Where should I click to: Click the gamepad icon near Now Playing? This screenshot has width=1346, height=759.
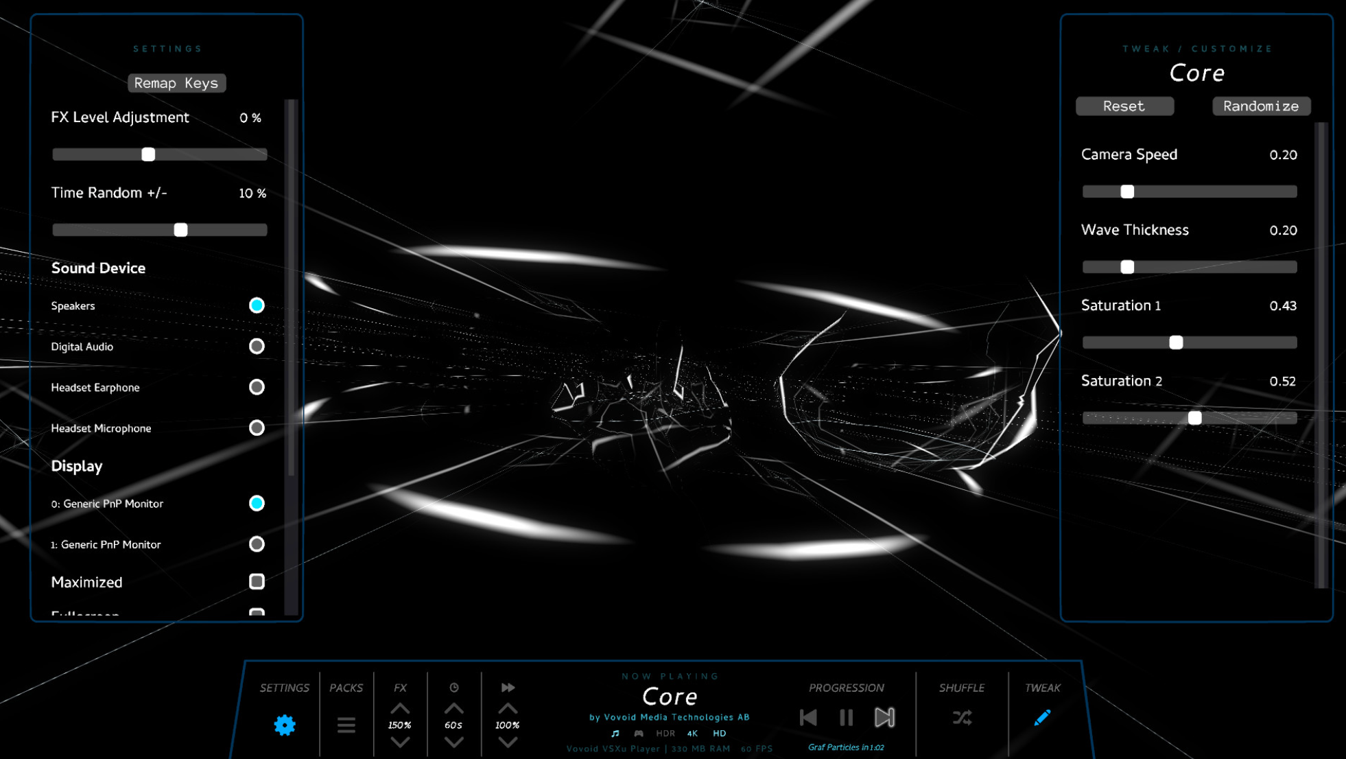coord(638,733)
